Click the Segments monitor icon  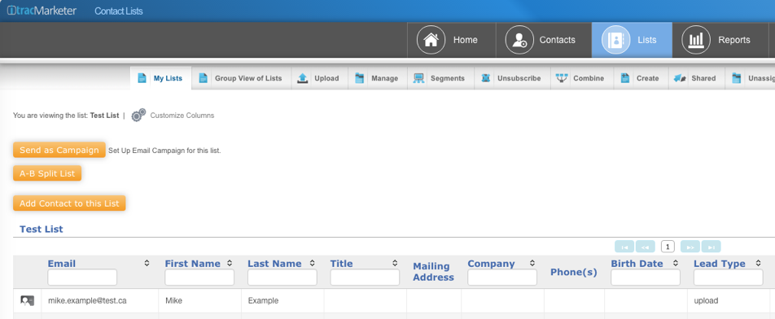[x=418, y=78]
